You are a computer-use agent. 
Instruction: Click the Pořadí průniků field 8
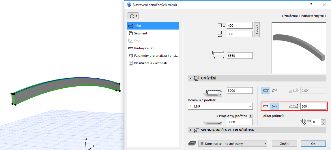[316, 122]
